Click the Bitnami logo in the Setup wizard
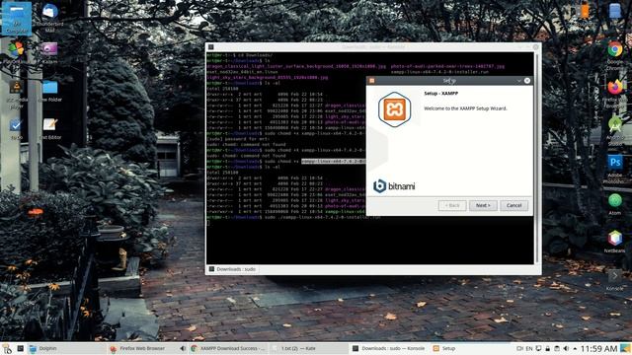Viewport: 632px width, 355px height. coord(394,186)
